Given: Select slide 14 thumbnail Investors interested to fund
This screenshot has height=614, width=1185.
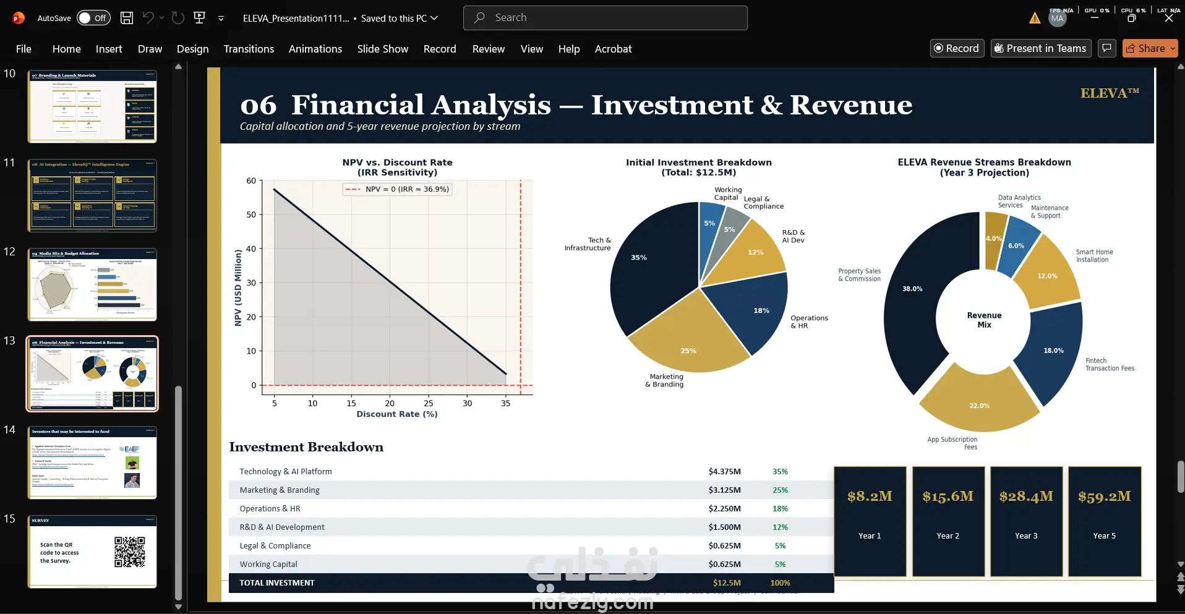Looking at the screenshot, I should pos(92,463).
